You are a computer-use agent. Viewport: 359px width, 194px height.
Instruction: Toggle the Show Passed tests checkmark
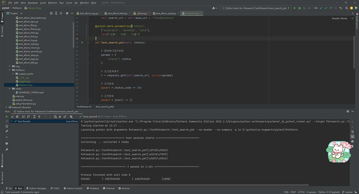pyautogui.click(x=13, y=116)
